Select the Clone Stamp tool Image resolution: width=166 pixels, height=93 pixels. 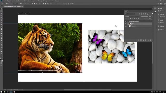pos(1,29)
